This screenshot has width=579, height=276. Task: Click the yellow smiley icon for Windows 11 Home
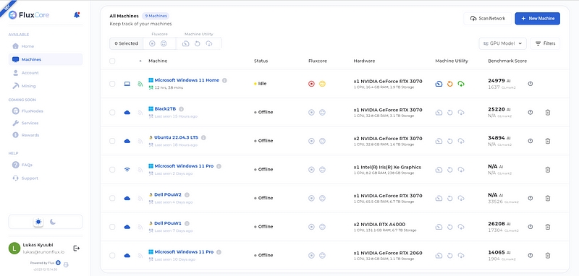click(322, 84)
